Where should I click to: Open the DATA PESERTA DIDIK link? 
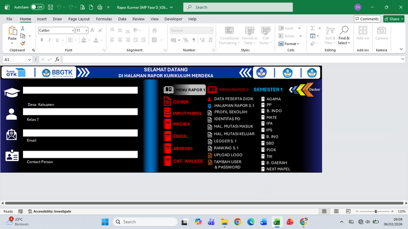click(x=234, y=99)
